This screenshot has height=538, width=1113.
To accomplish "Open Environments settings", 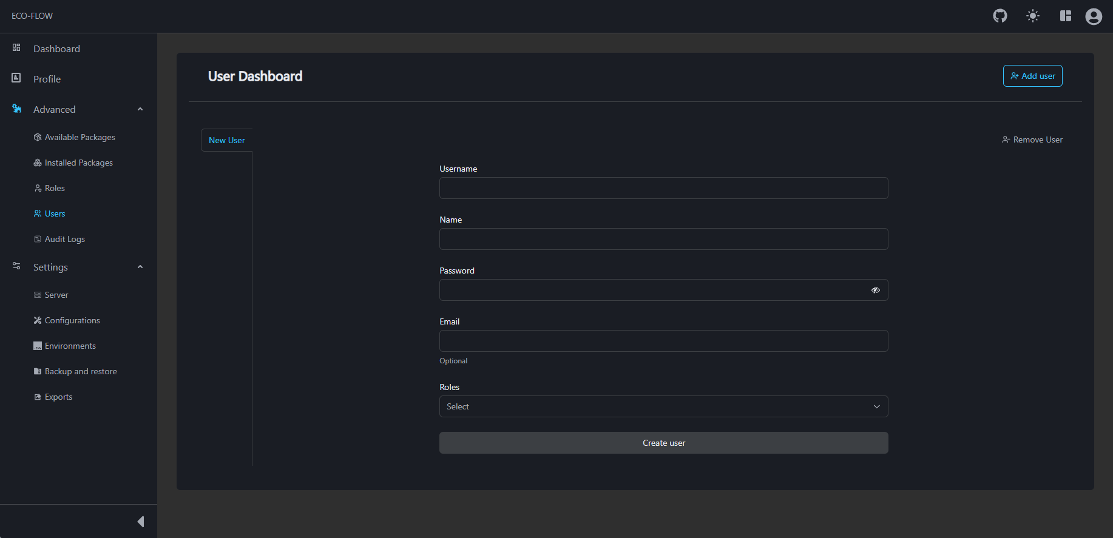I will 70,346.
